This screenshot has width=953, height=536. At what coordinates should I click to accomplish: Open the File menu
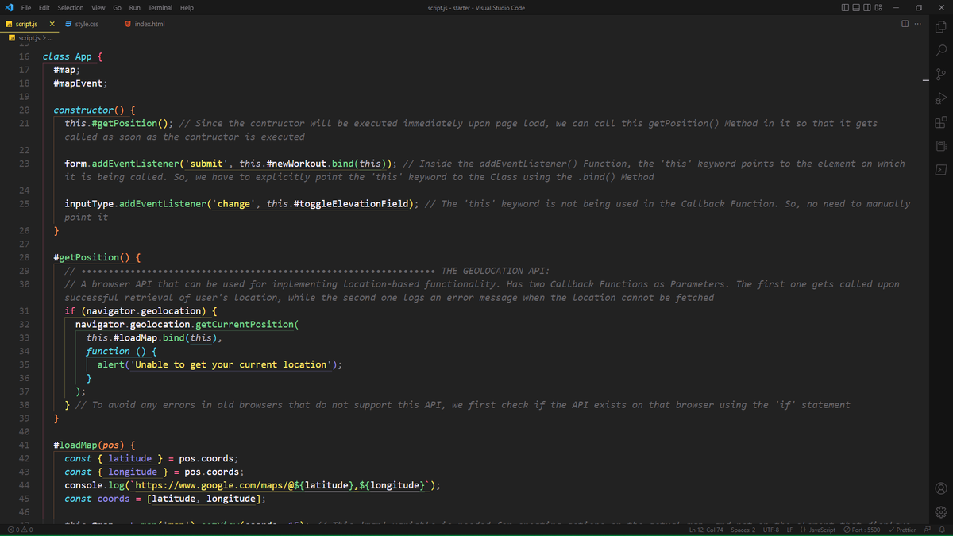click(x=26, y=7)
